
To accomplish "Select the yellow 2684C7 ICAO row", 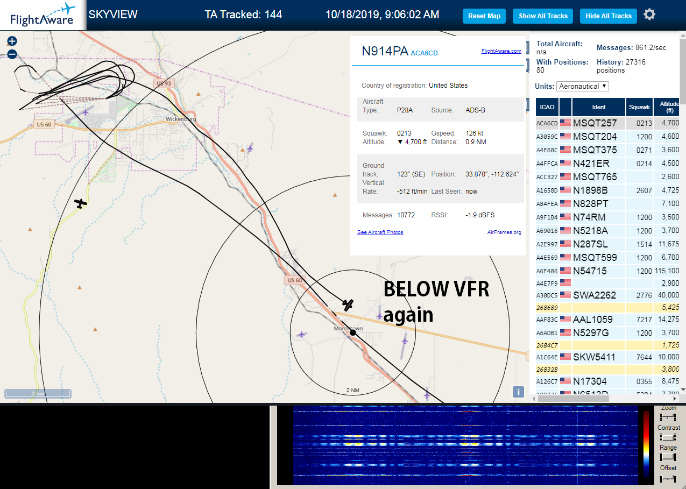I will click(608, 345).
